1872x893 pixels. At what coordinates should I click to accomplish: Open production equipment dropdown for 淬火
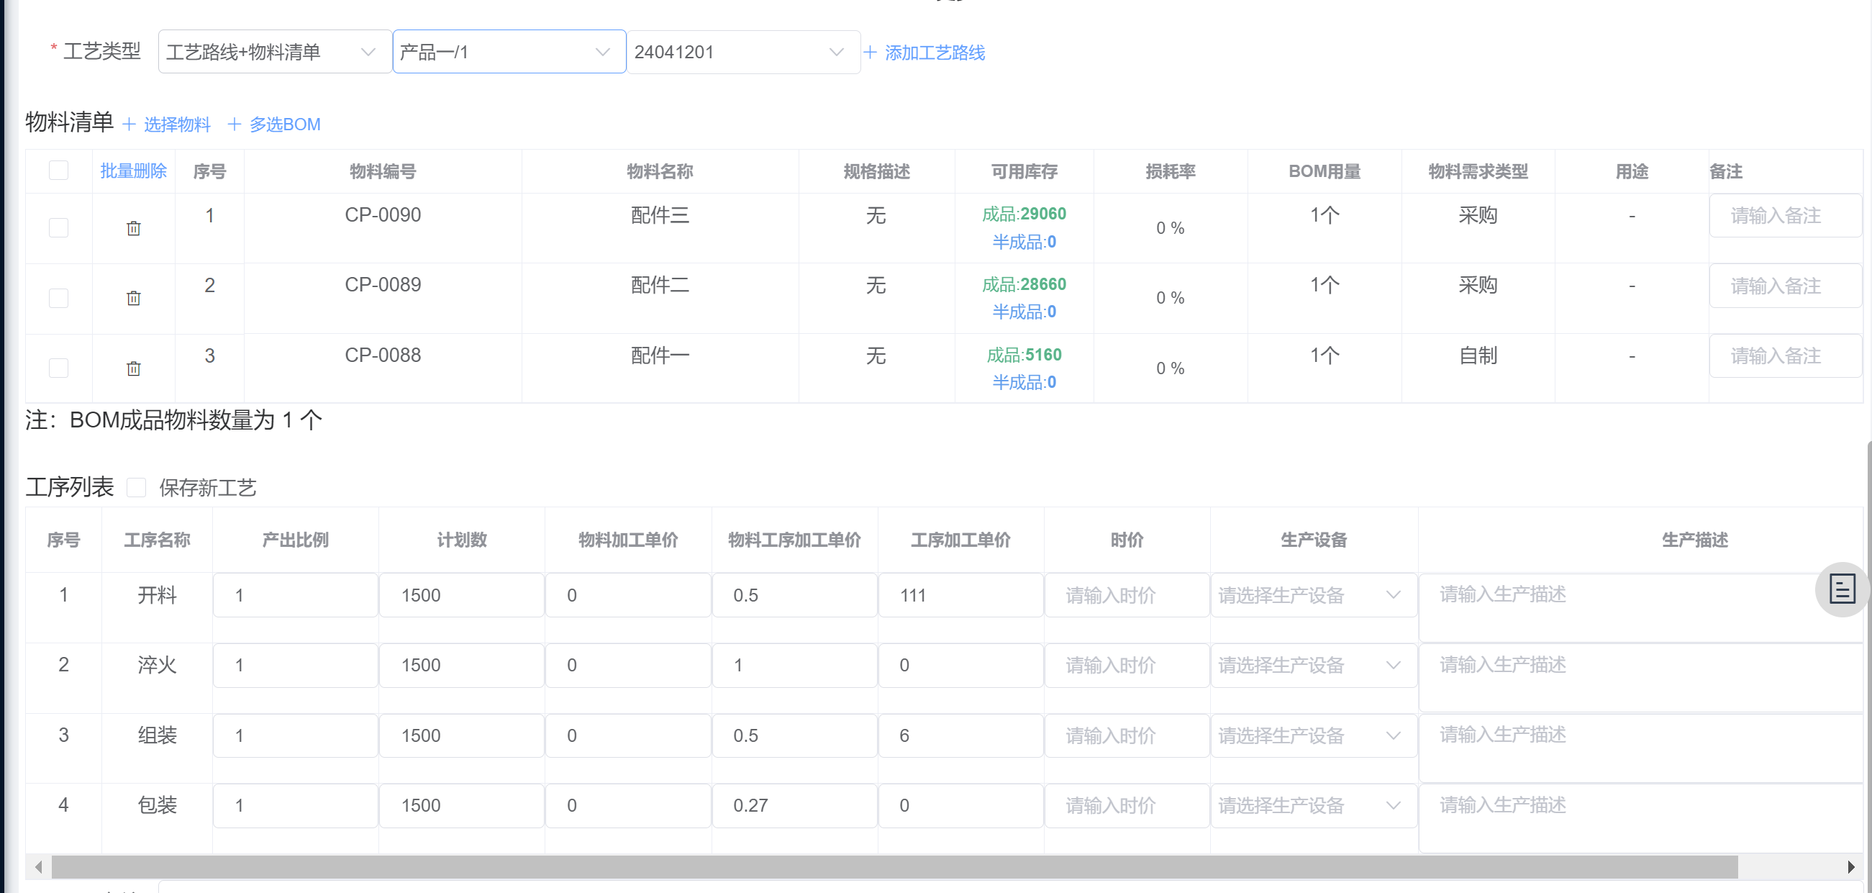(x=1313, y=665)
